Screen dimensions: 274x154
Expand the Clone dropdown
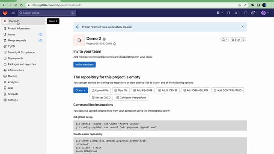click(x=80, y=90)
